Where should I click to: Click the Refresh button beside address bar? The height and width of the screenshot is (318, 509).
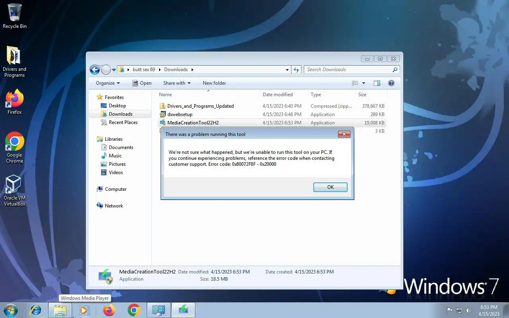click(296, 70)
